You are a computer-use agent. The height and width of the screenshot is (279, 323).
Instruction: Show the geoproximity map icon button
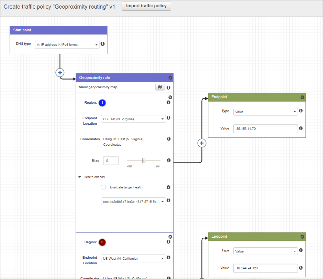coord(160,87)
